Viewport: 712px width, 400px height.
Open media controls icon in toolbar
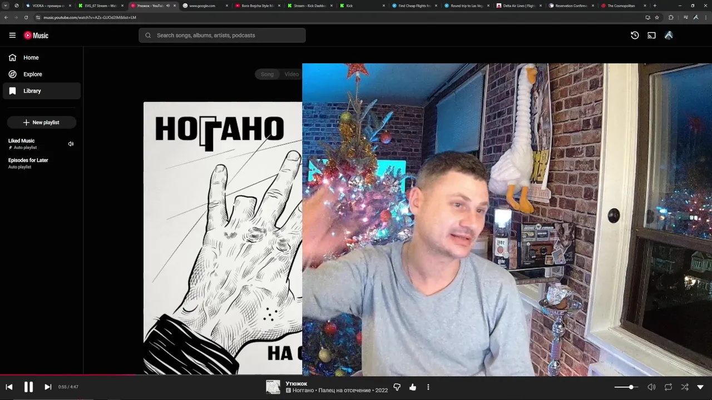point(685,17)
